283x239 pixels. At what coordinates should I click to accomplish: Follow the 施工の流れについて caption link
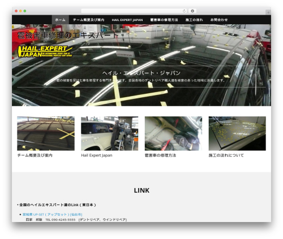pyautogui.click(x=226, y=155)
